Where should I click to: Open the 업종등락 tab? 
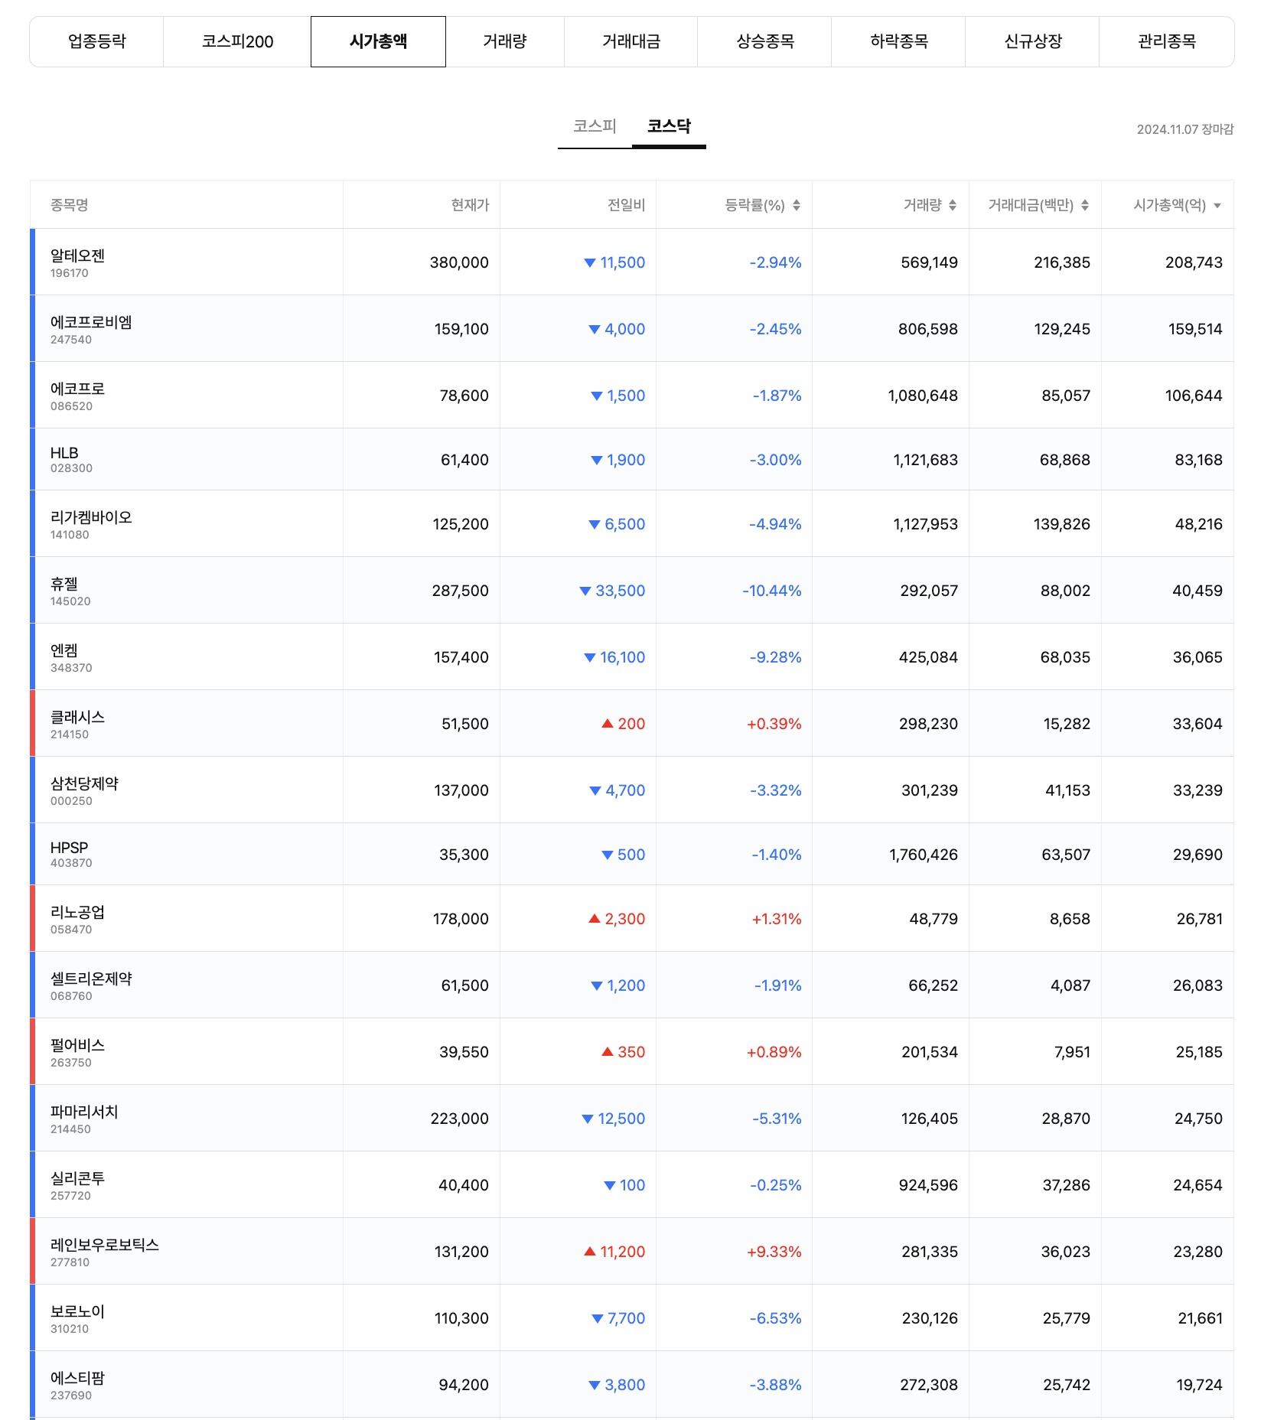96,41
